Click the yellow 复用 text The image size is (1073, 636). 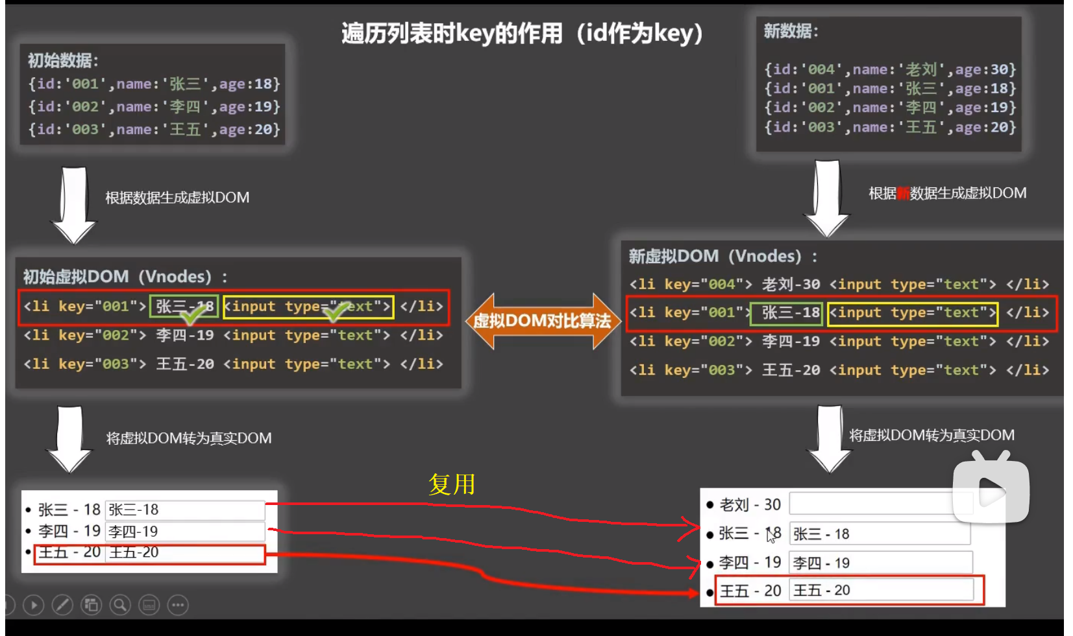pyautogui.click(x=452, y=484)
